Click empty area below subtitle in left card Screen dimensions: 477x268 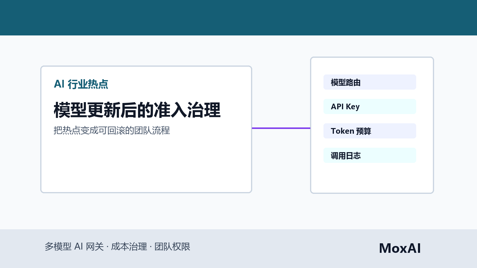tap(146, 164)
